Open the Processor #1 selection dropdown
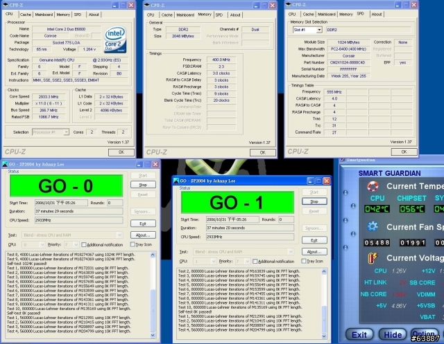The height and width of the screenshot is (344, 444). (x=66, y=132)
